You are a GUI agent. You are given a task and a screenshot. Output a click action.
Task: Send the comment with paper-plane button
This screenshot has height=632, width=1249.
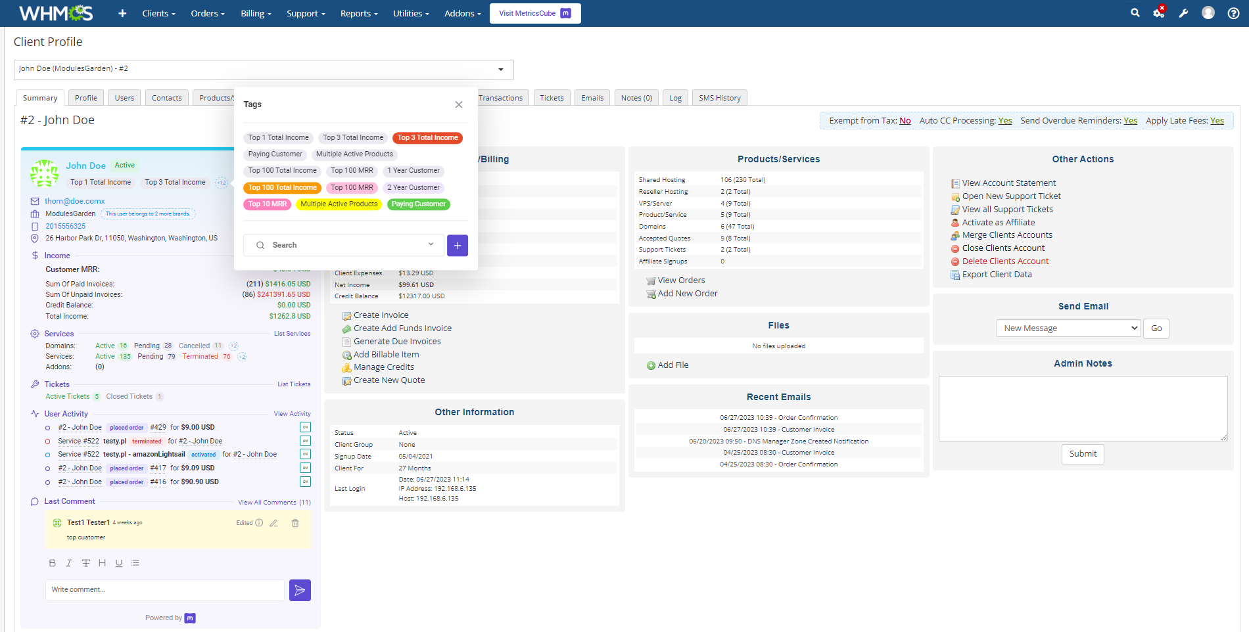tap(300, 590)
